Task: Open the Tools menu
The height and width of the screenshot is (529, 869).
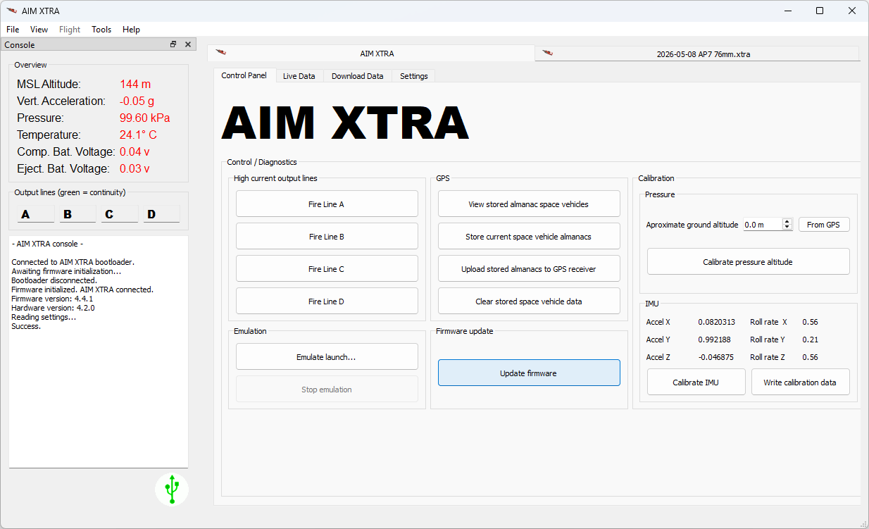Action: coord(101,30)
